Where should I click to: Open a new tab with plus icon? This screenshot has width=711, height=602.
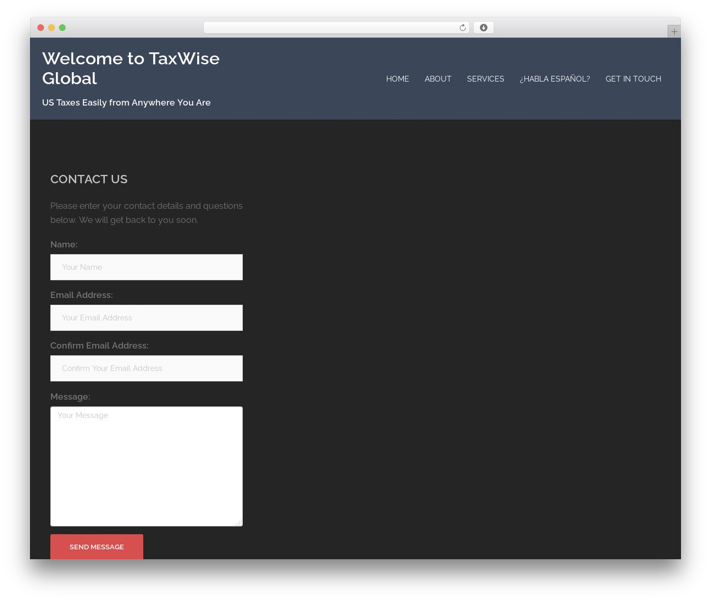coord(674,32)
